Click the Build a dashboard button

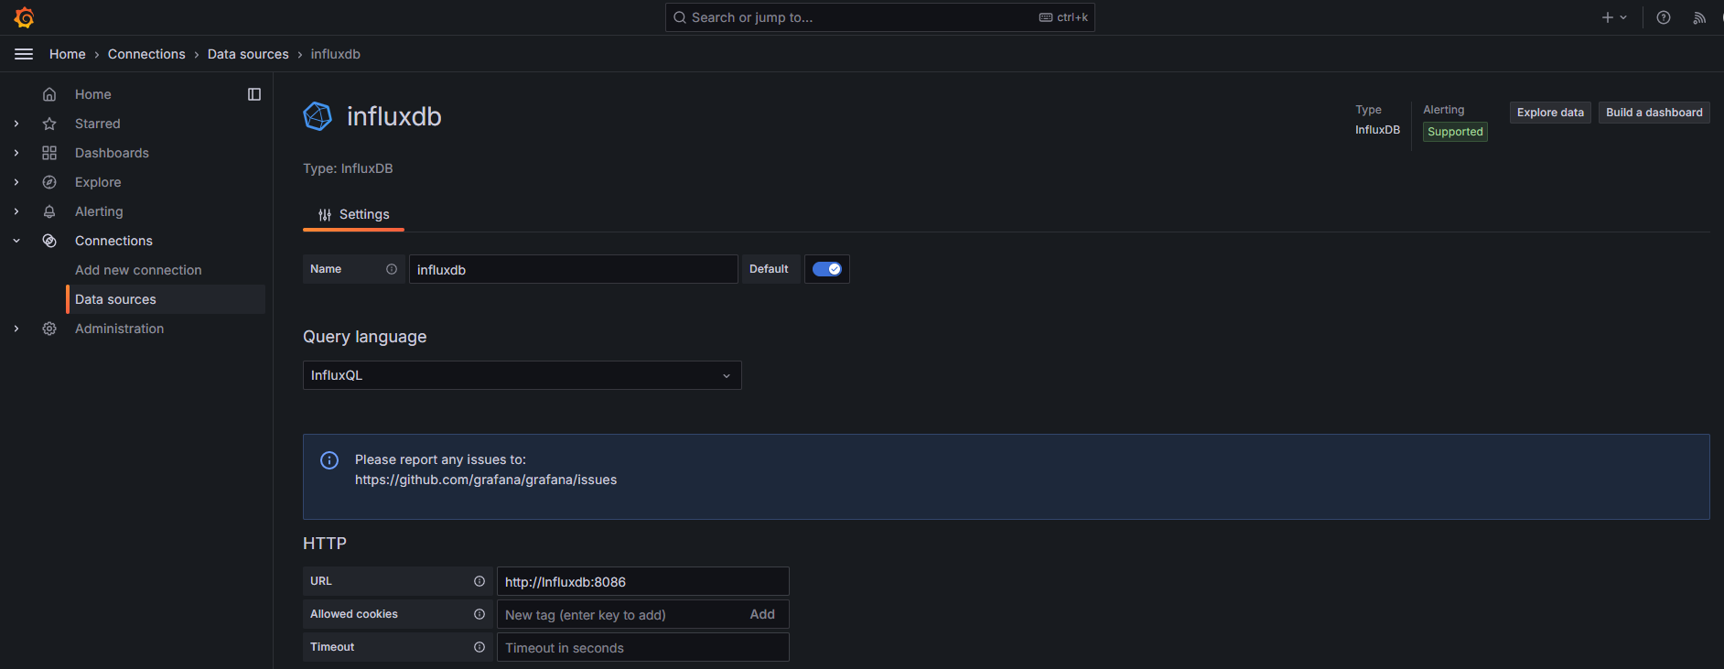point(1654,113)
